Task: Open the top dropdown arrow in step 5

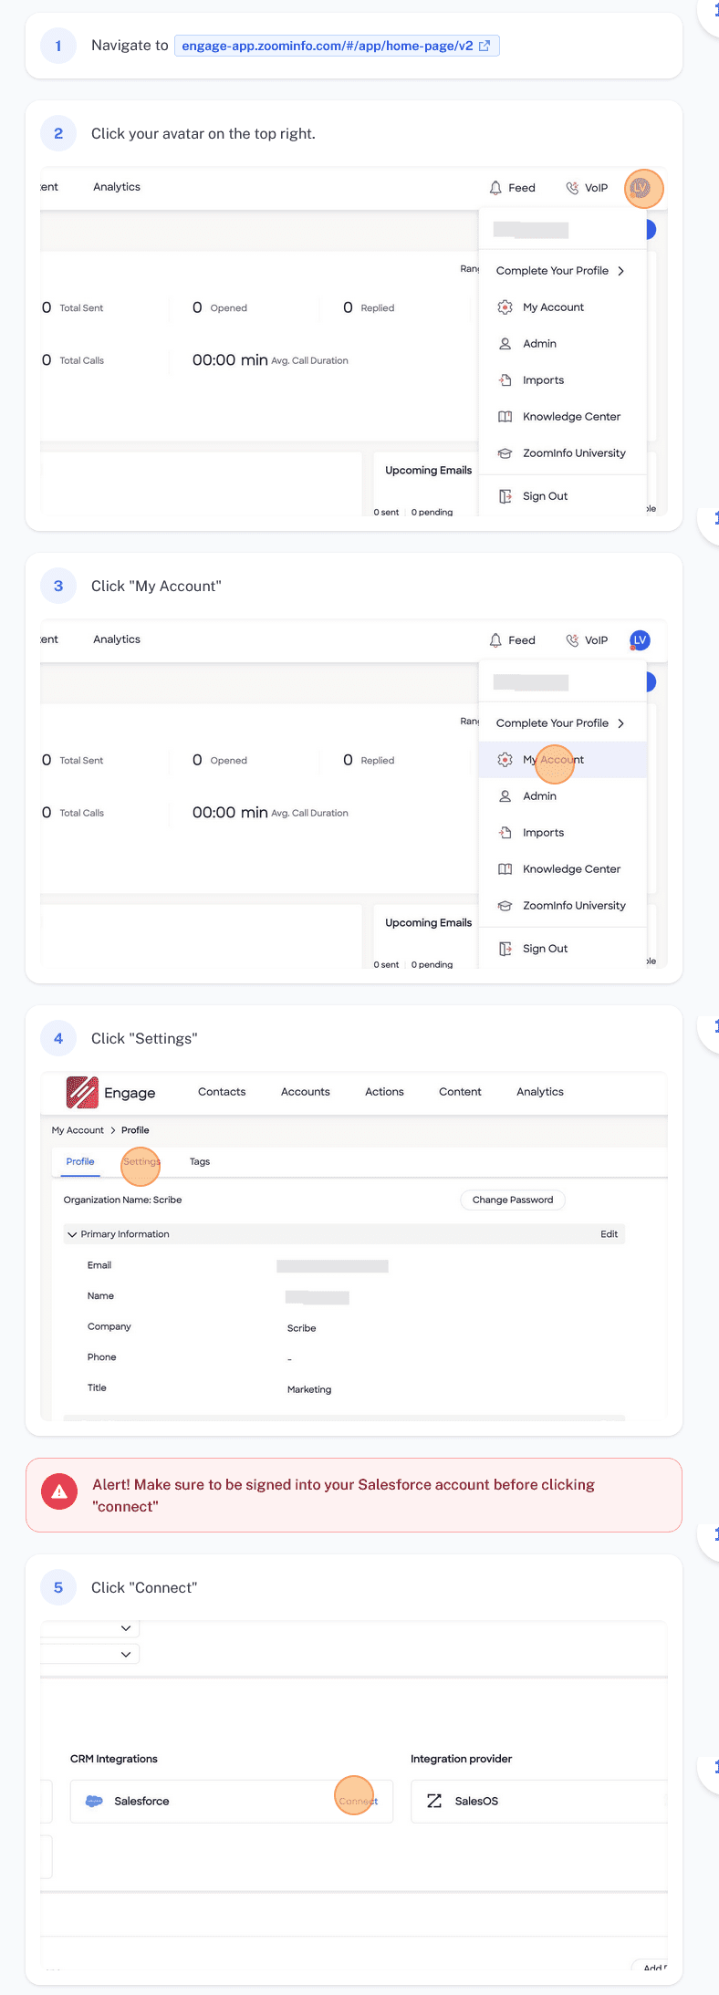Action: click(x=126, y=1628)
